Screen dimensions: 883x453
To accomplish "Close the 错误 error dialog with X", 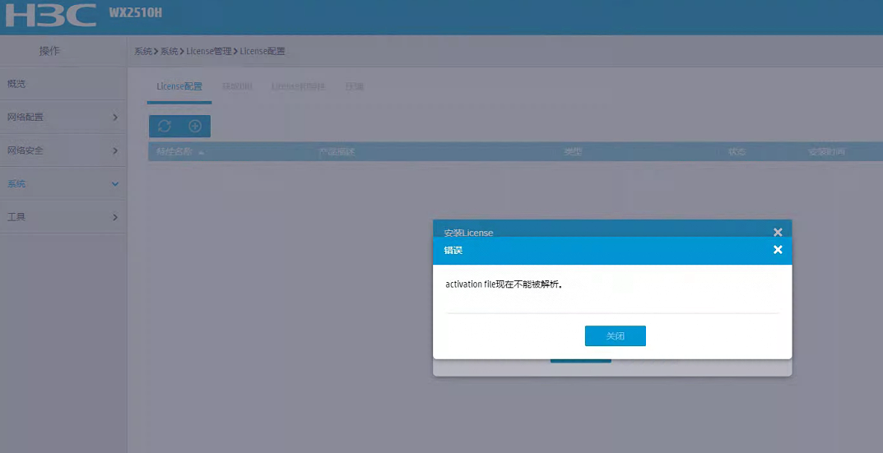I will [x=778, y=250].
